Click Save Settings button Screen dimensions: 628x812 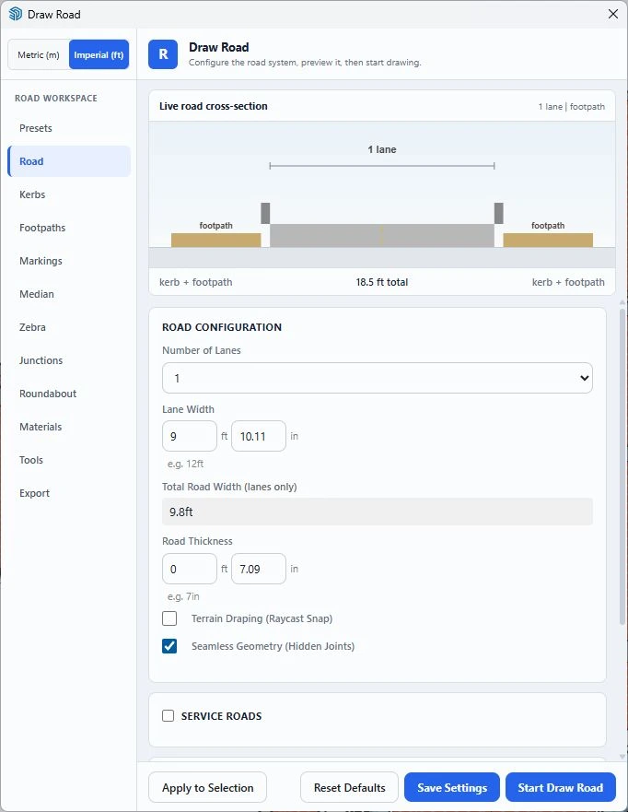tap(451, 787)
